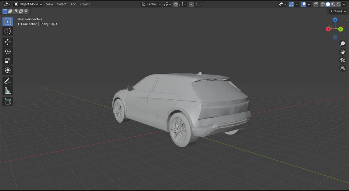The width and height of the screenshot is (349, 191).
Task: Pick the Measure tool
Action: (7, 90)
